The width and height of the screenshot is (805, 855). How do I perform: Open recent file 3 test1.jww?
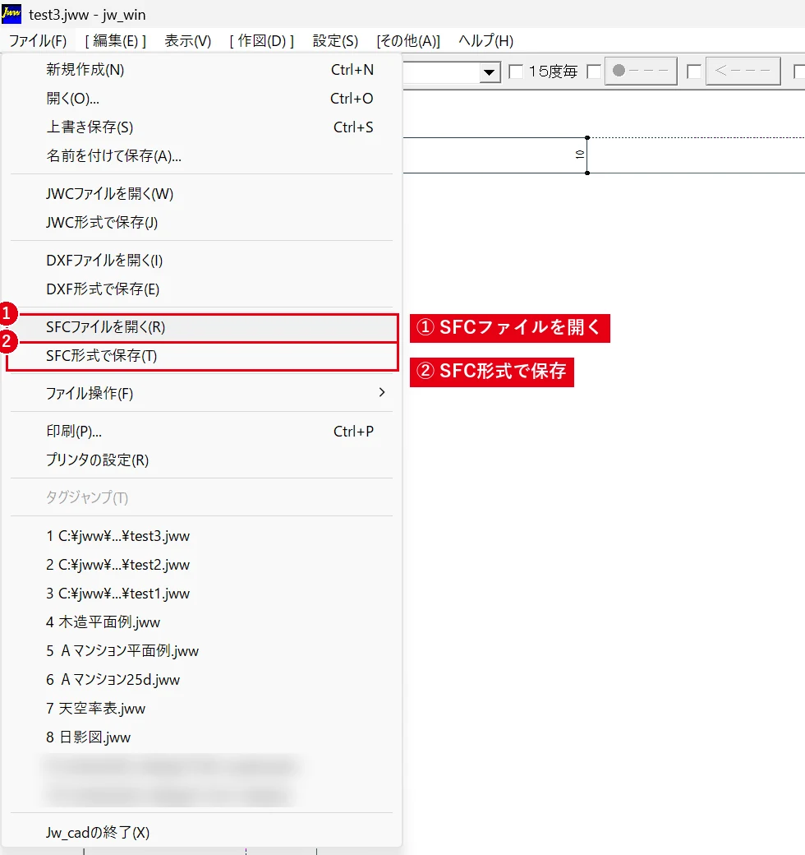pos(201,594)
